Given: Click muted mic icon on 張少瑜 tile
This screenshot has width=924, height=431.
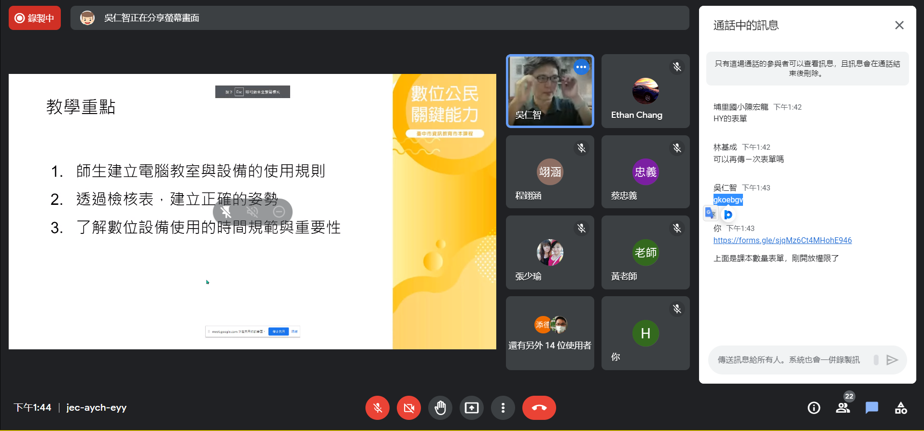Looking at the screenshot, I should [581, 228].
